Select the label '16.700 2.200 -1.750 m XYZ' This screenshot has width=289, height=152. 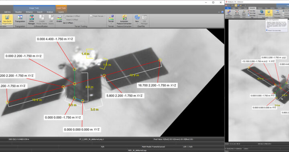[157, 85]
